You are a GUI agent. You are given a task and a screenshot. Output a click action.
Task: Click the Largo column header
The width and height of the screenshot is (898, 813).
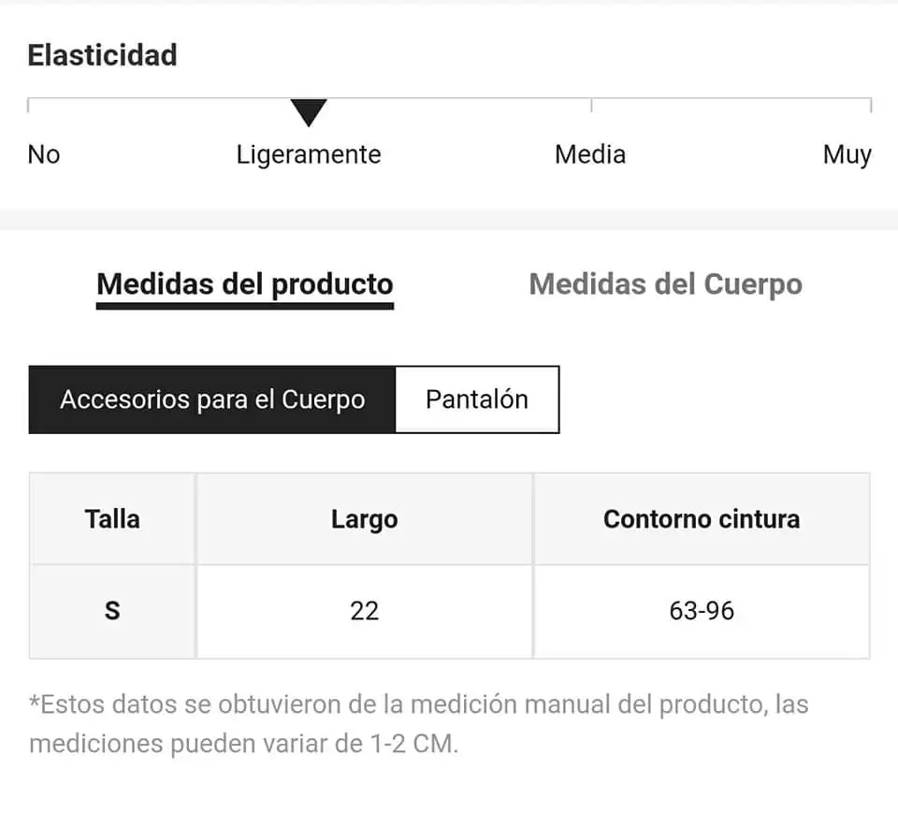(364, 519)
